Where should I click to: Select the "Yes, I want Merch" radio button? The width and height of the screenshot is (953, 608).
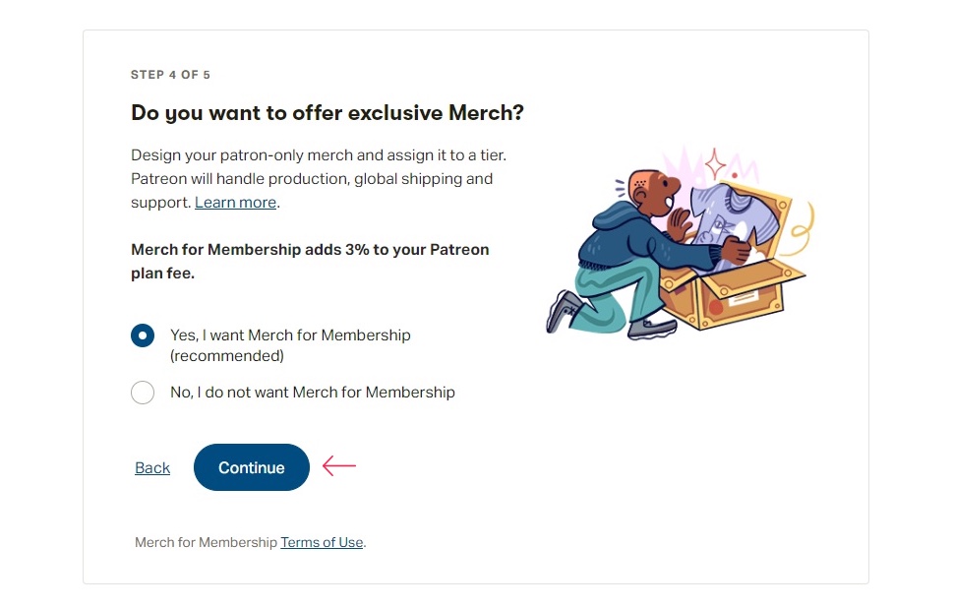click(x=143, y=335)
